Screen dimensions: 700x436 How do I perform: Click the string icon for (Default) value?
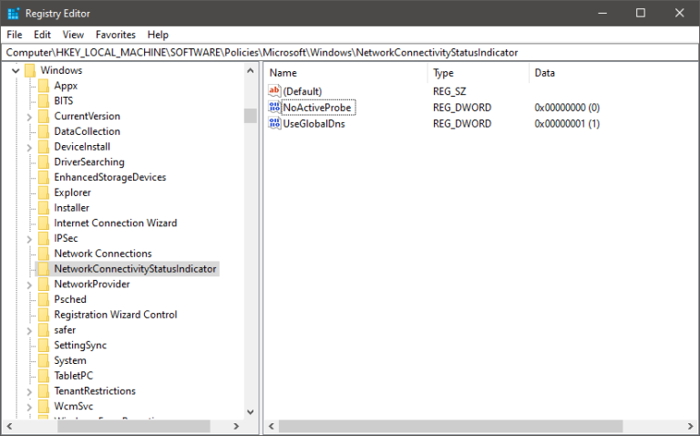click(275, 91)
